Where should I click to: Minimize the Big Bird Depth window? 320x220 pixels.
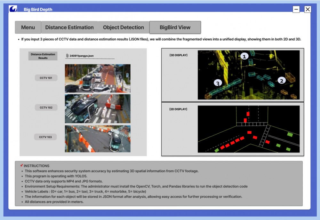coord(296,9)
